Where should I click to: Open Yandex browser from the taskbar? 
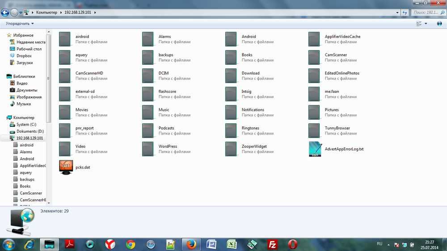point(110,244)
